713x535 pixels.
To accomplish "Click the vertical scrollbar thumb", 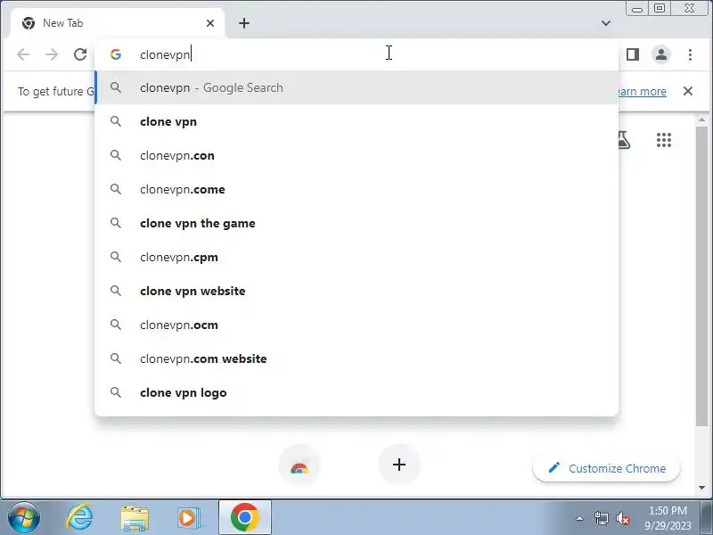I will click(x=701, y=276).
